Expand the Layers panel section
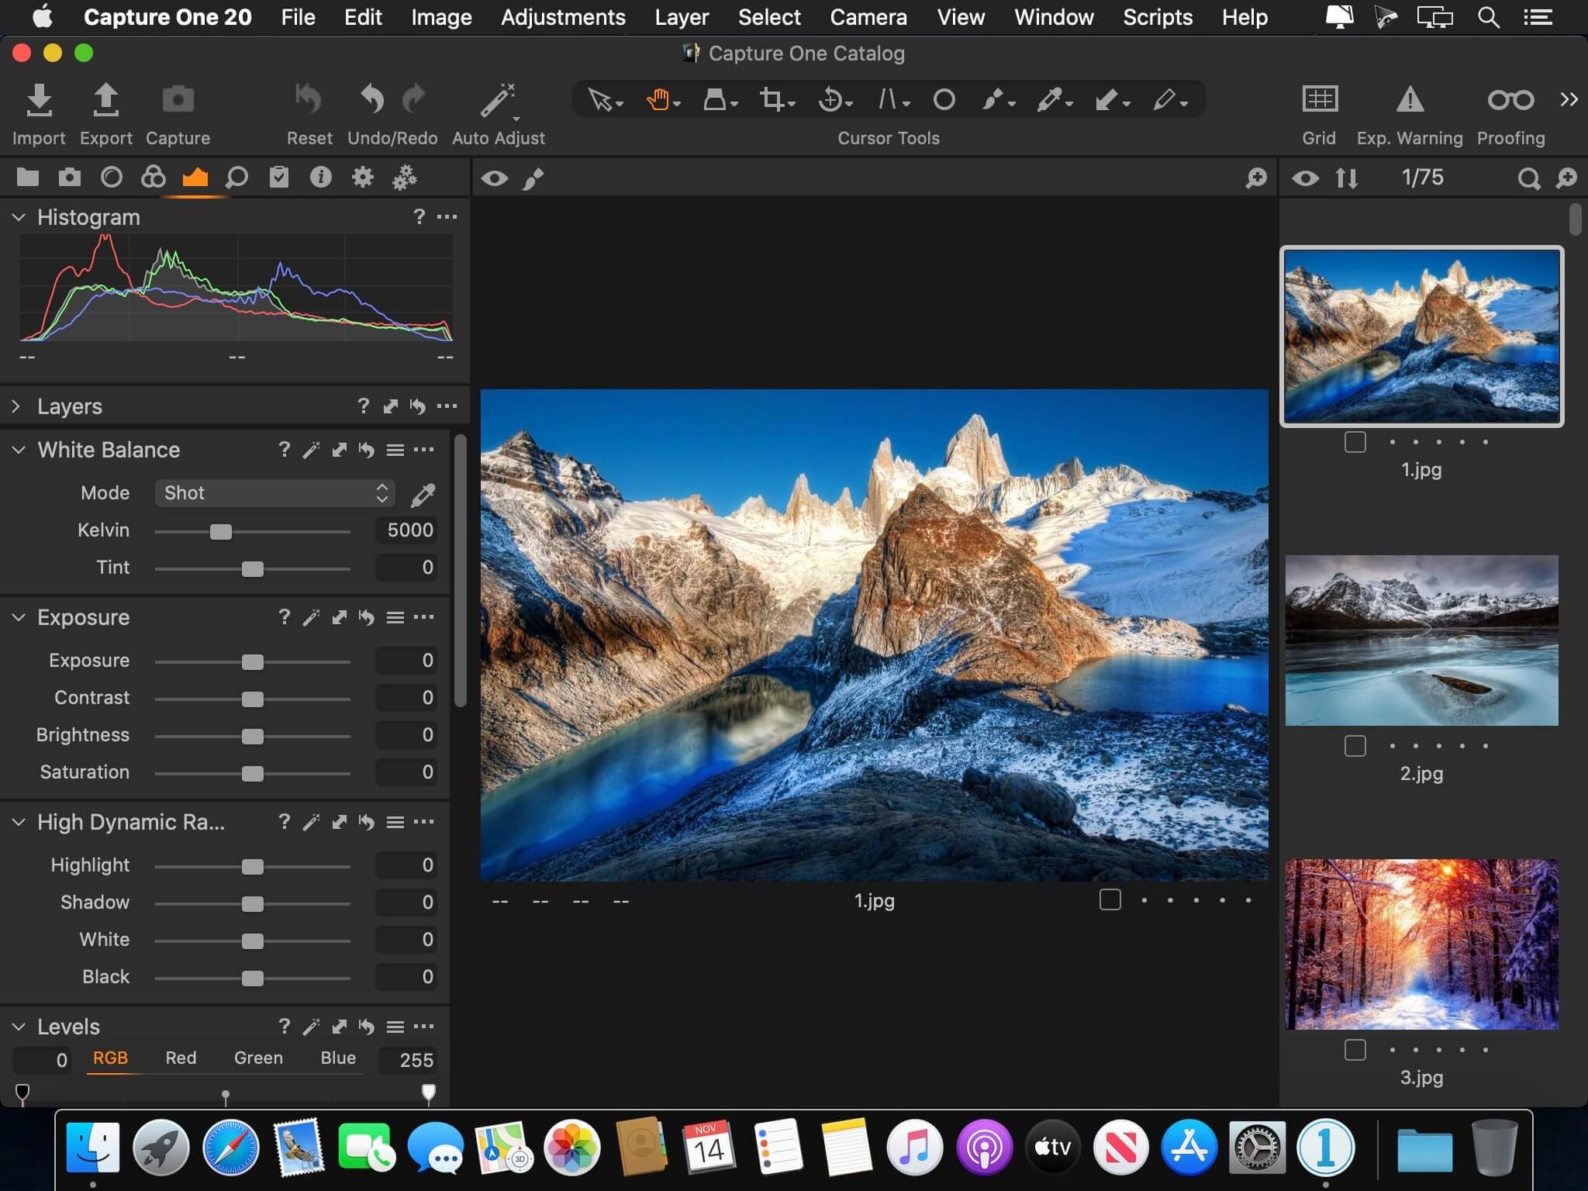1588x1191 pixels. [x=18, y=406]
